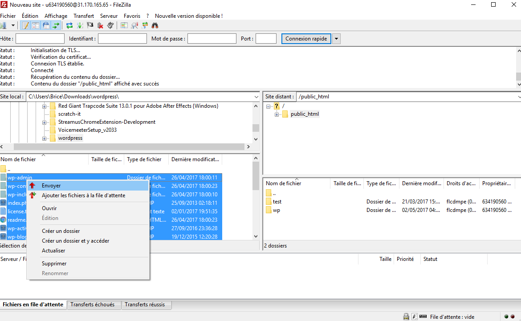
Task: Open Nouvelle version disponible ! menu
Action: coord(189,16)
